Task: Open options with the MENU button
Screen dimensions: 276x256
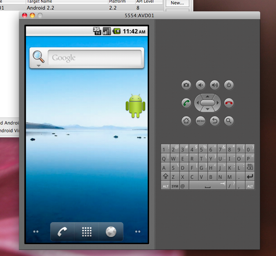Action: point(201,121)
